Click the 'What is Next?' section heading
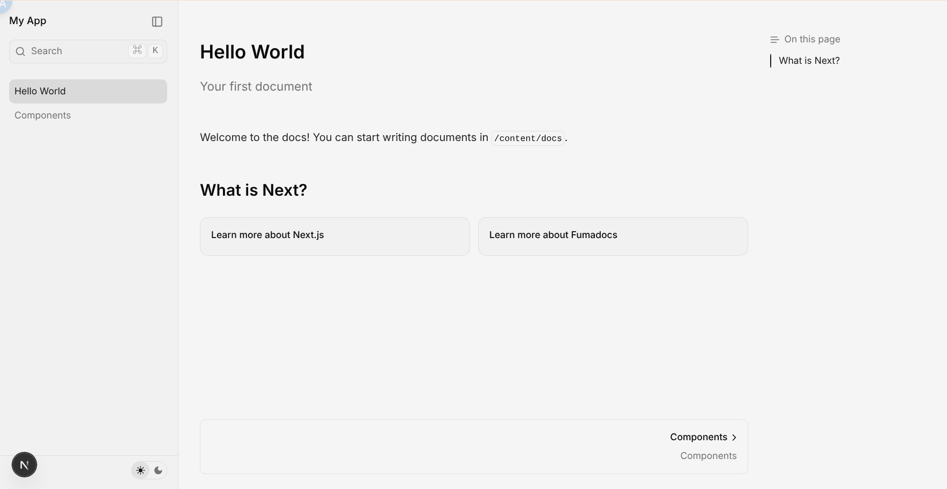The height and width of the screenshot is (489, 947). click(253, 190)
